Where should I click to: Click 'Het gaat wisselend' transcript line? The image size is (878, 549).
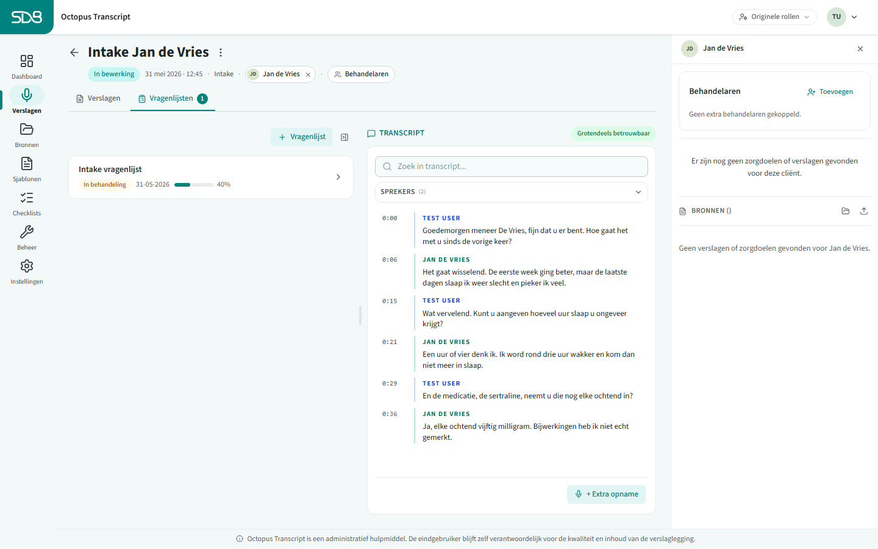pyautogui.click(x=525, y=278)
